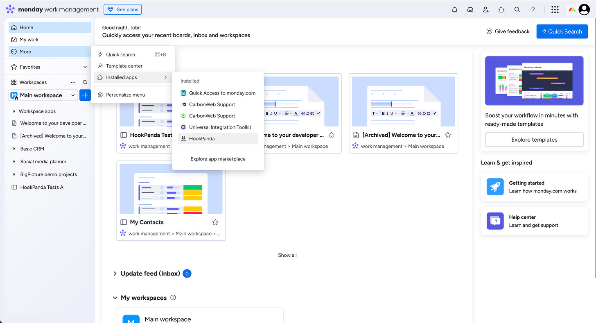Open the Getting started card
Screen dimensions: 596x323
pyautogui.click(x=534, y=187)
